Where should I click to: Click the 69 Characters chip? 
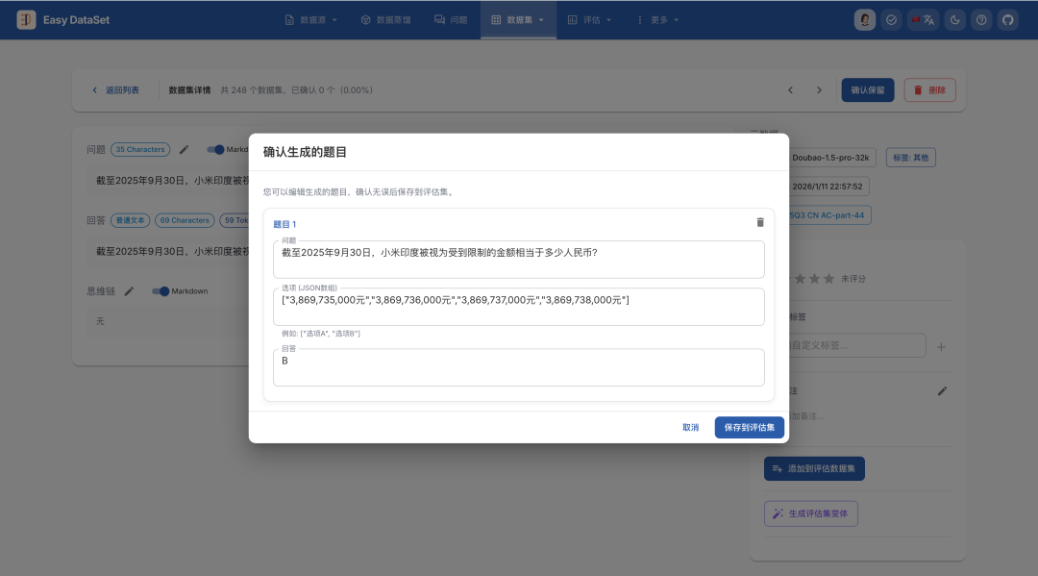tap(185, 220)
